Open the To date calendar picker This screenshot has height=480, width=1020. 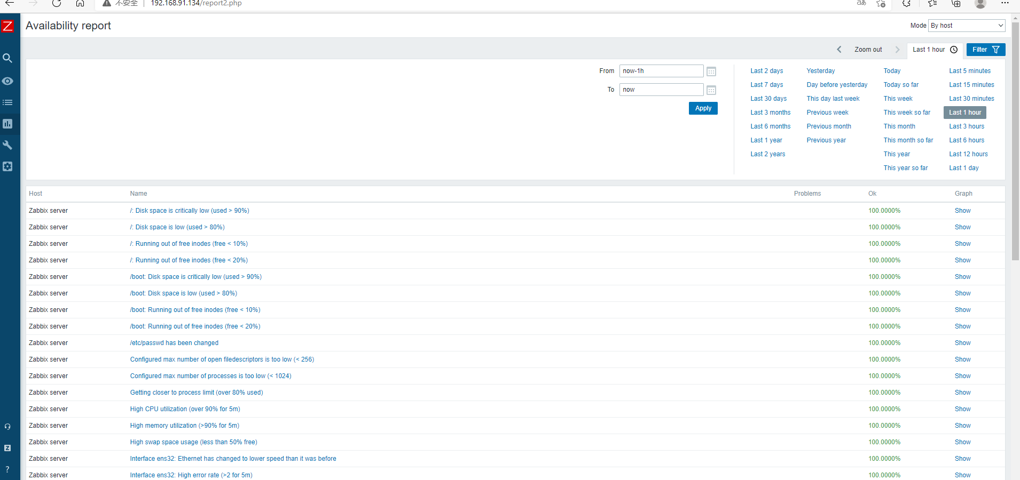711,90
